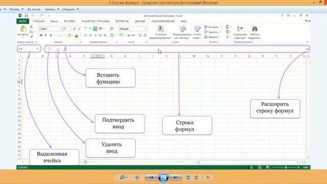Delete the photo with the red X

(x=208, y=177)
